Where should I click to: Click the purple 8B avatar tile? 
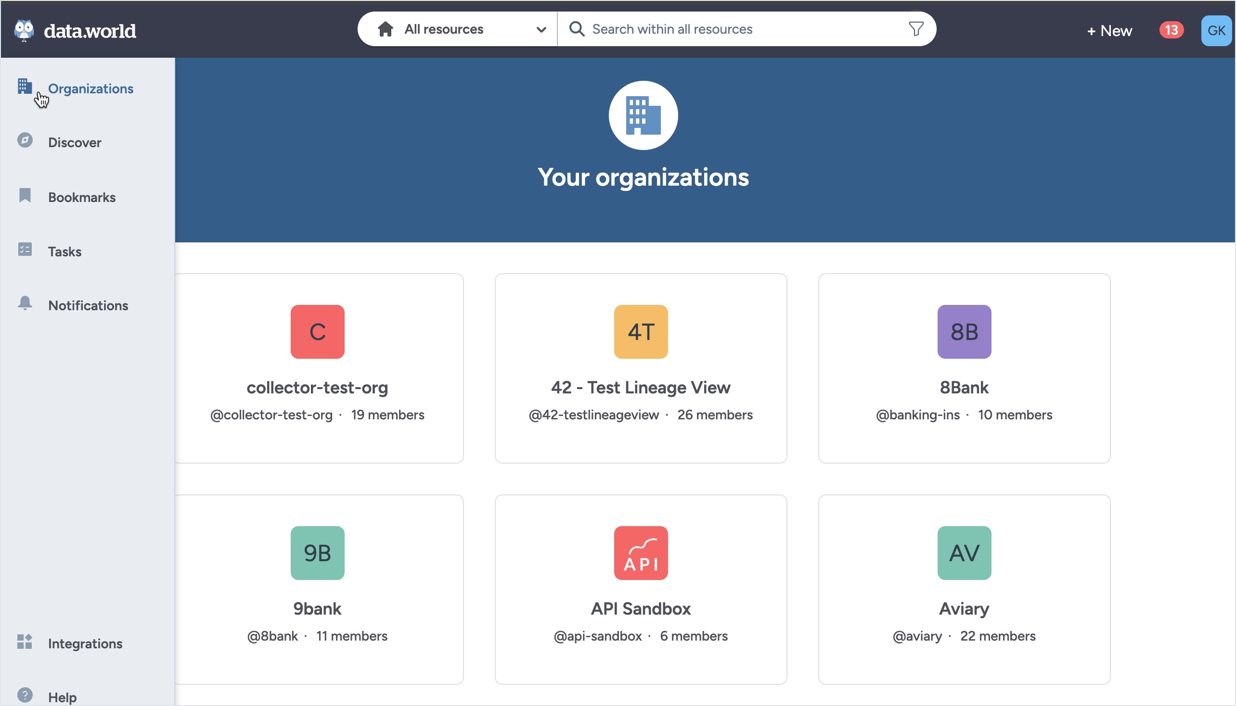(x=964, y=332)
